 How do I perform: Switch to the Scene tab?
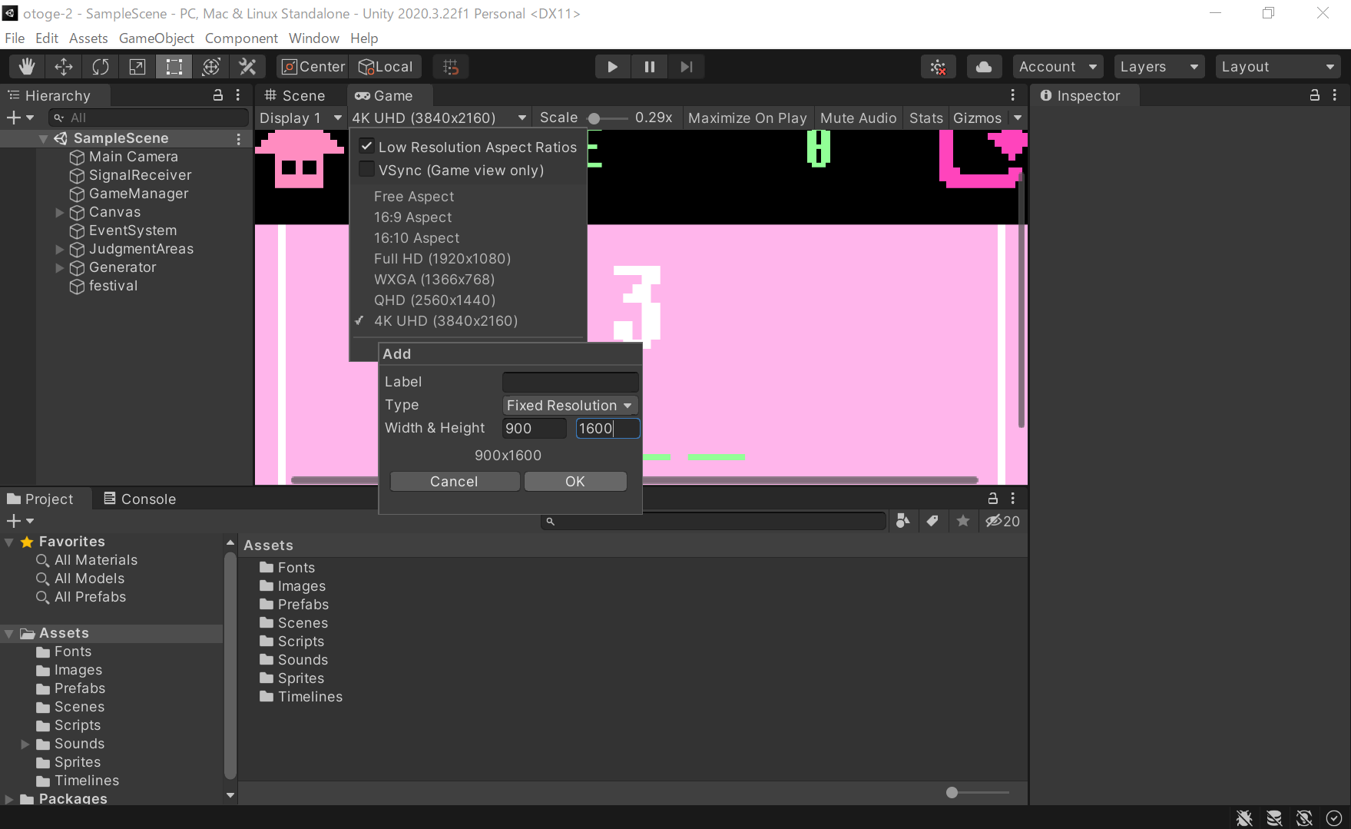pyautogui.click(x=295, y=95)
